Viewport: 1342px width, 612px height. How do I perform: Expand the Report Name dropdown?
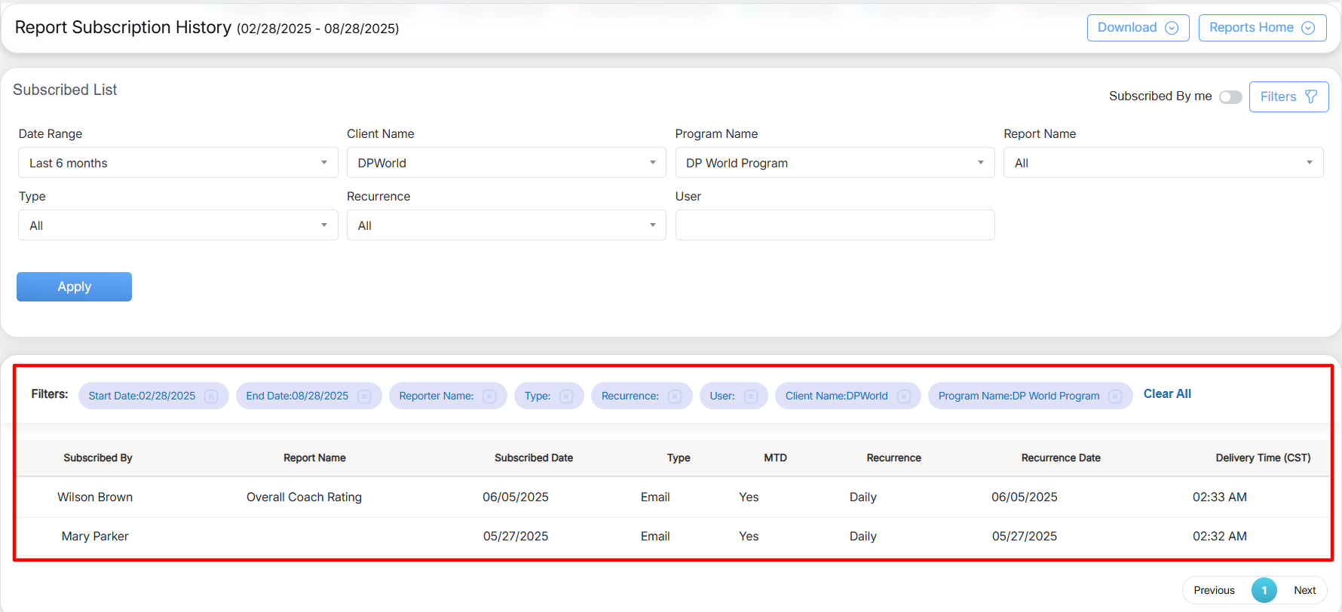[x=1163, y=163]
